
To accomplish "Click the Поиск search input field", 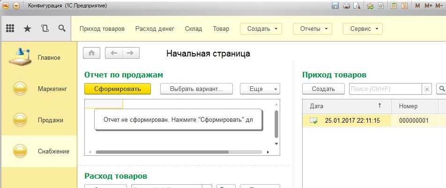I will coord(385,89).
